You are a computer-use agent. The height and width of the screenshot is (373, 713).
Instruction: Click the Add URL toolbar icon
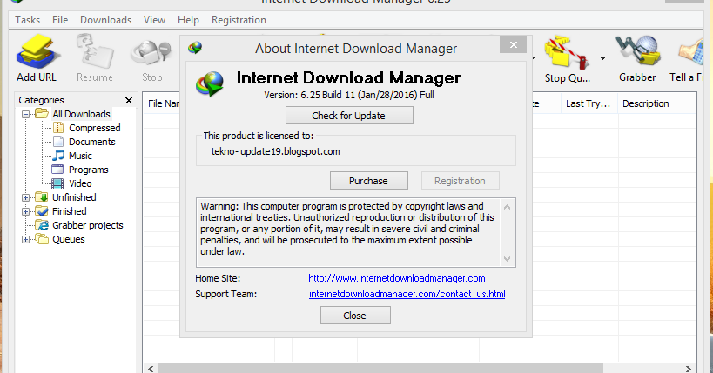click(x=37, y=58)
